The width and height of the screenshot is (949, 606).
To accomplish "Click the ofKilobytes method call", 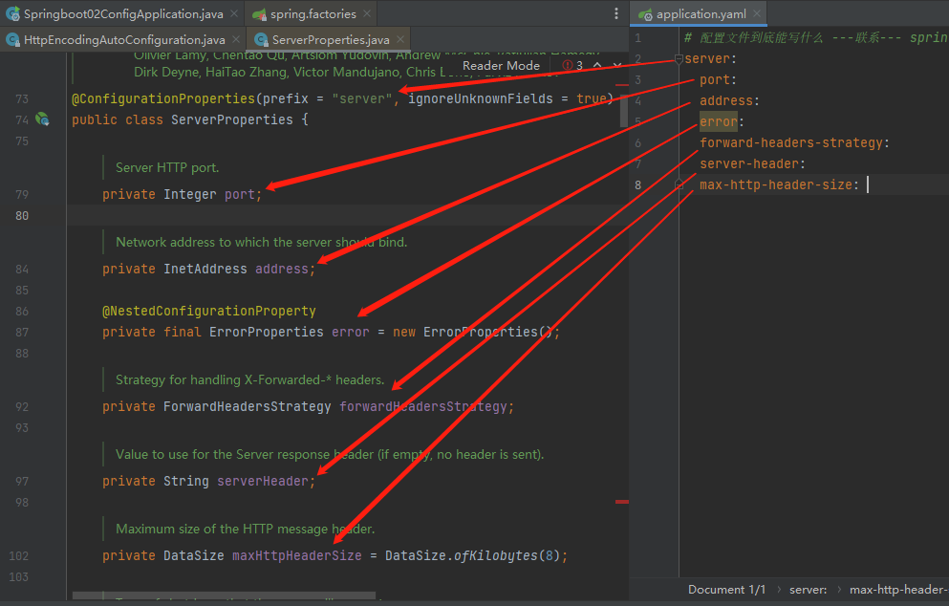I will tap(496, 555).
